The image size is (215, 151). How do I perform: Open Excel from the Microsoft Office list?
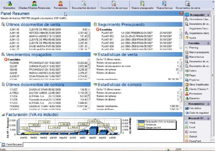point(193,127)
